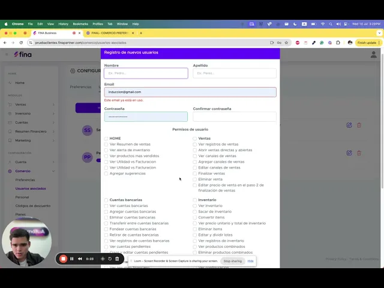Screen dimensions: 384x288
Task: Click the edit icon for user SS
Action: [349, 125]
